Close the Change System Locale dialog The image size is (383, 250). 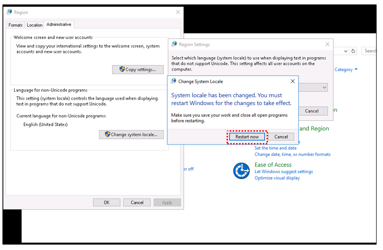[x=293, y=81]
